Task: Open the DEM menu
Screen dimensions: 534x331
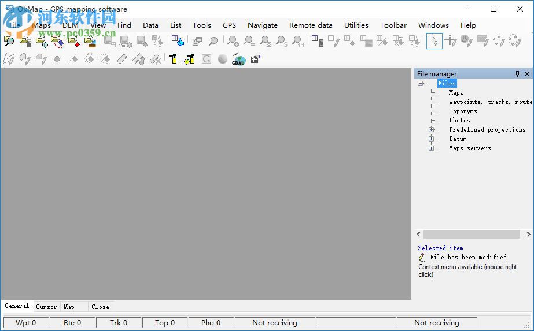Action: click(71, 25)
